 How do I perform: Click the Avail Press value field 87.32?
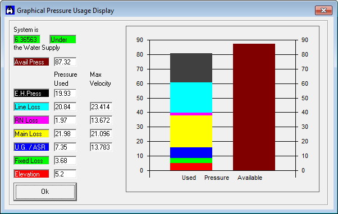coord(65,62)
